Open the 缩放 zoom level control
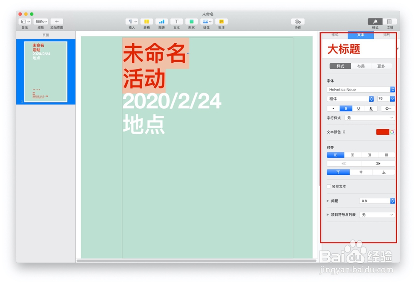 coord(40,22)
